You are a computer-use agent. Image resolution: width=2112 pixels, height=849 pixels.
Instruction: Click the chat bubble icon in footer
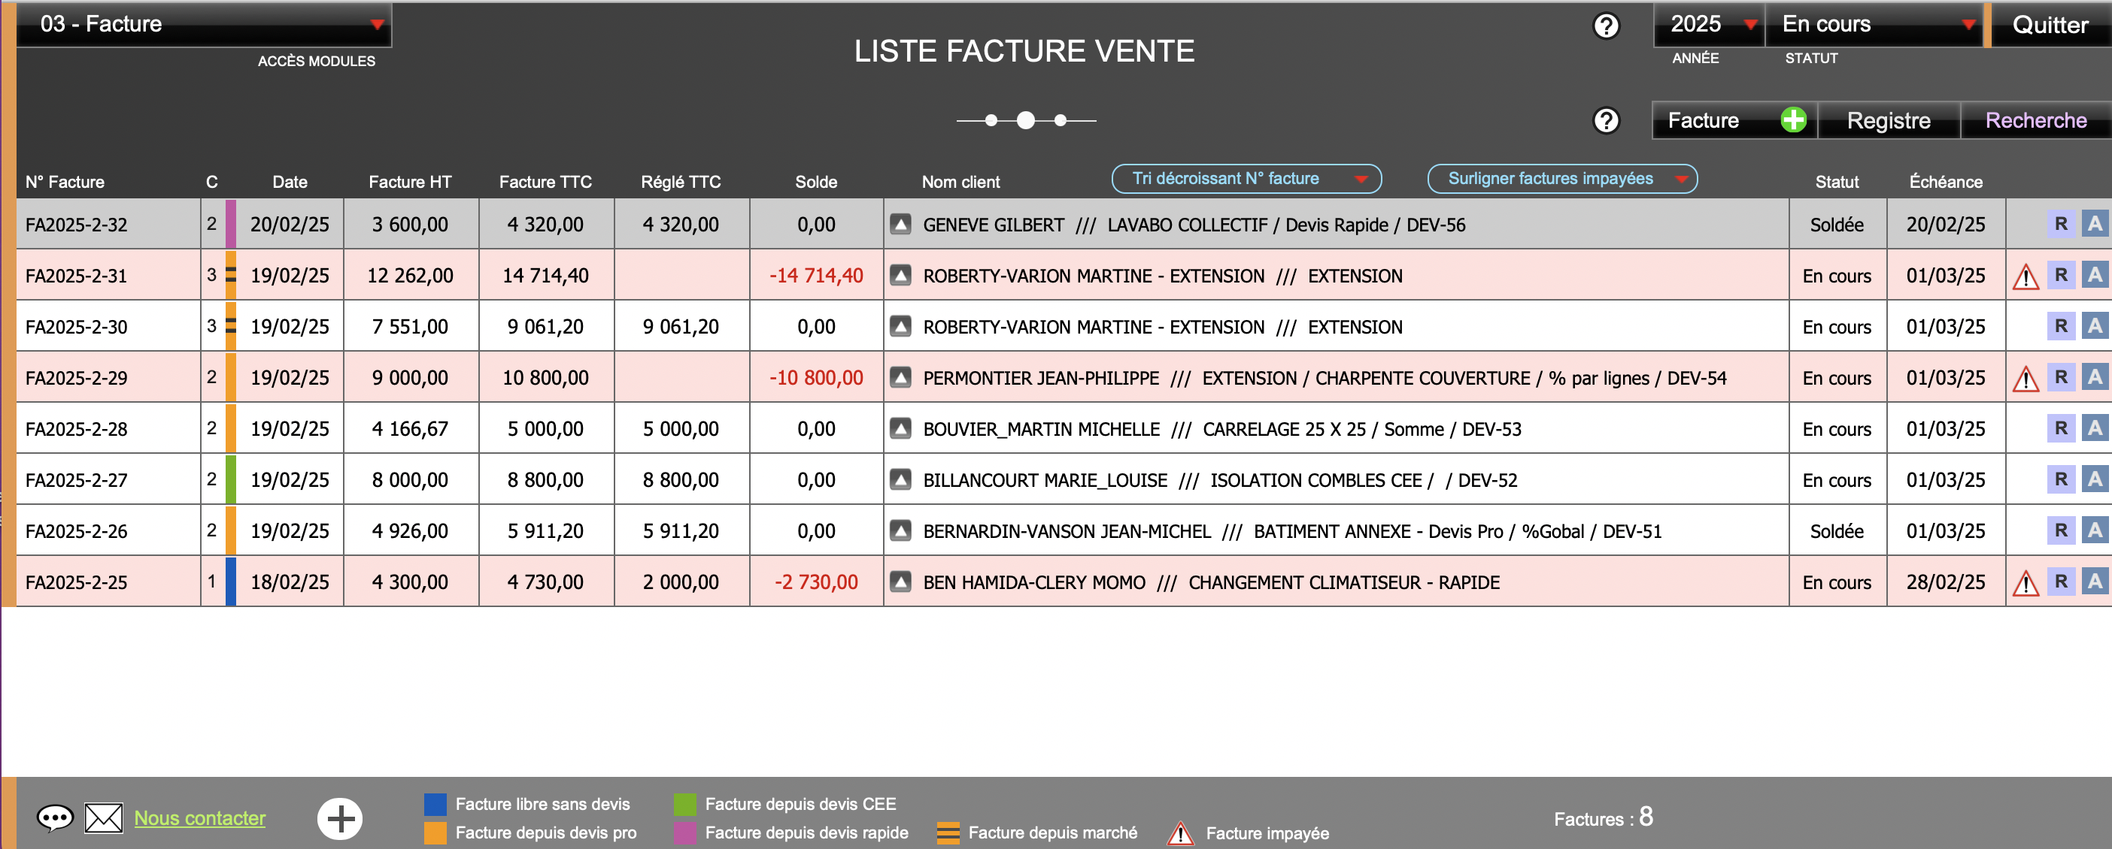(x=54, y=818)
